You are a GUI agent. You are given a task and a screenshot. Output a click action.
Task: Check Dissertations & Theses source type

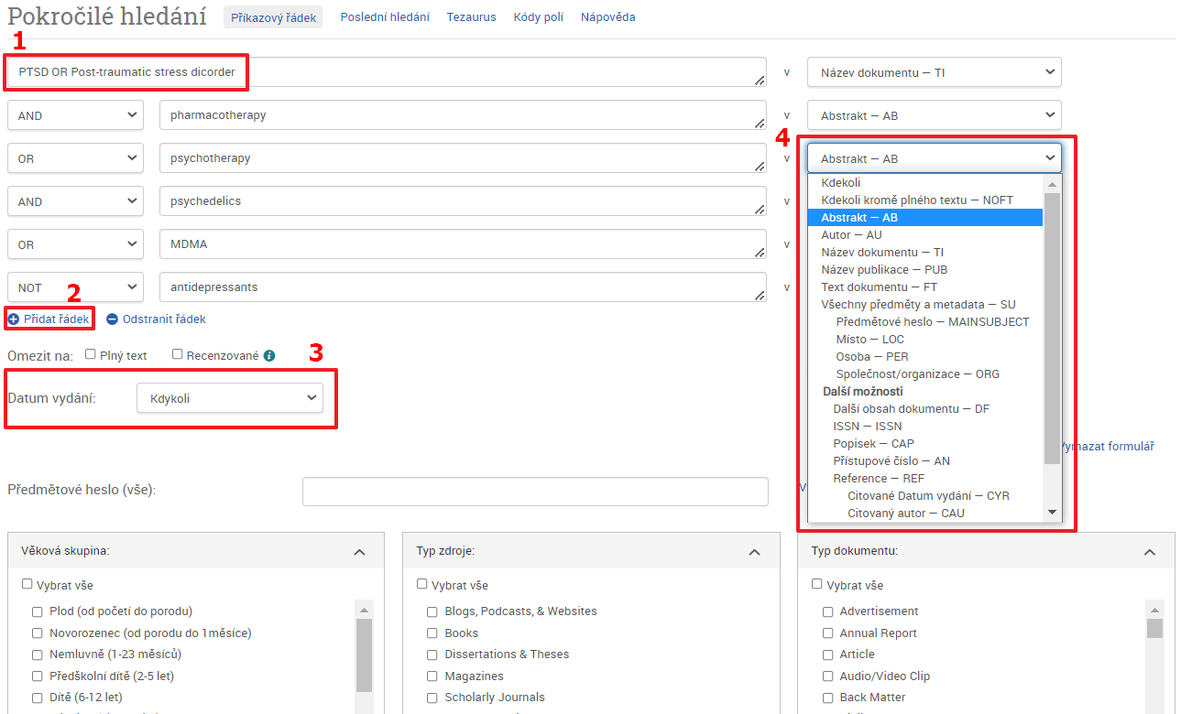432,654
